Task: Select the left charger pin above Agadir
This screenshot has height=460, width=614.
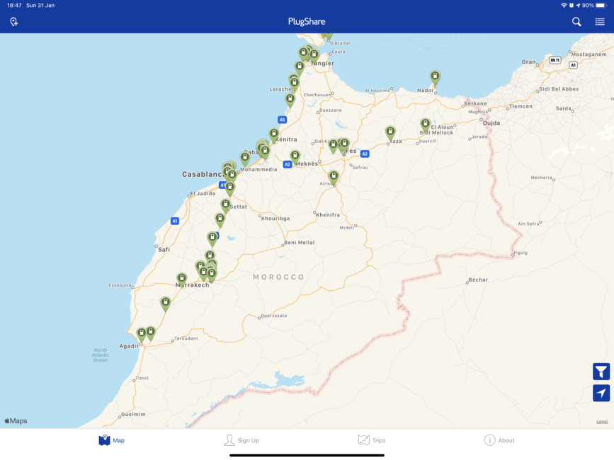Action: click(142, 335)
